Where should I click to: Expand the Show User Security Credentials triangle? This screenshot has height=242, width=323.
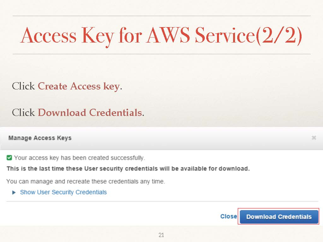pos(14,193)
